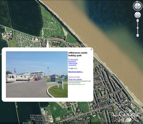Click the Inappropriate report link

coord(73,63)
